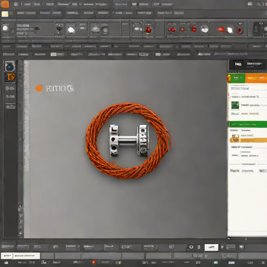Click the red circular icon in bottom status bar

coord(94,262)
